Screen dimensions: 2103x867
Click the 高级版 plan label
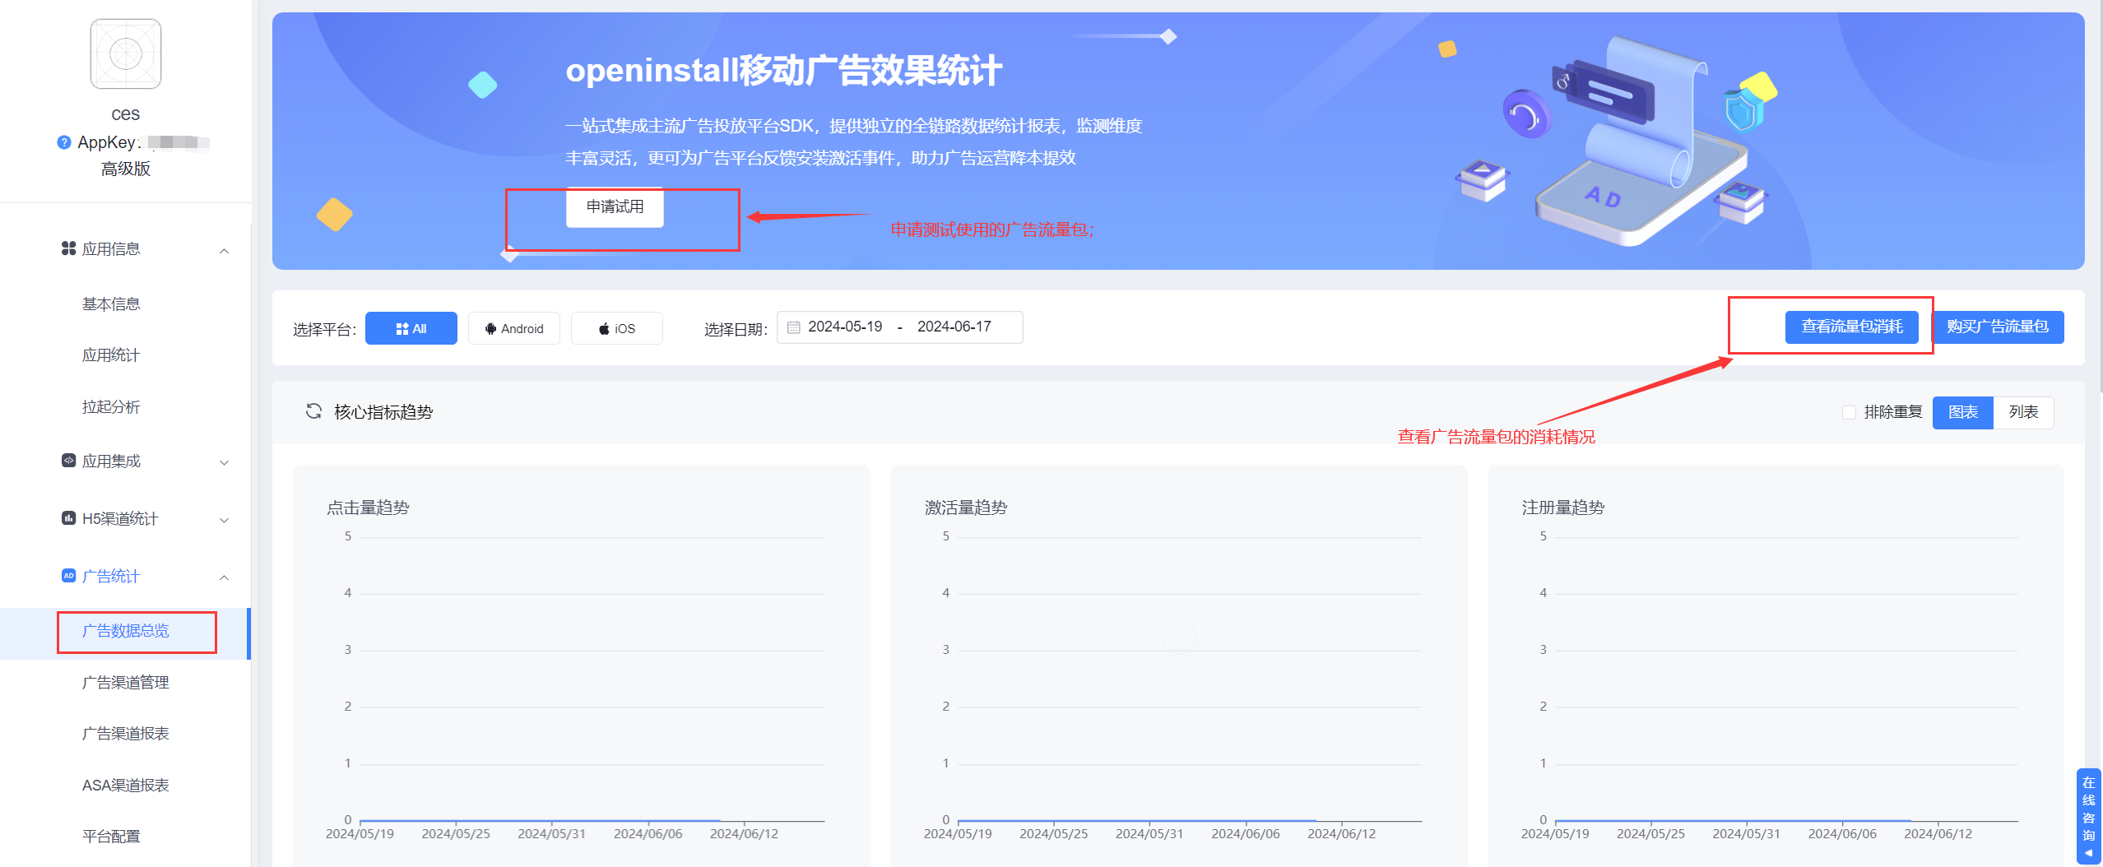pos(126,169)
